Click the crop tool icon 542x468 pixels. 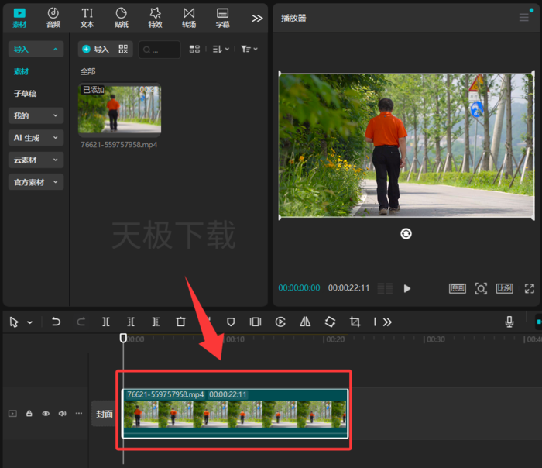(x=355, y=322)
